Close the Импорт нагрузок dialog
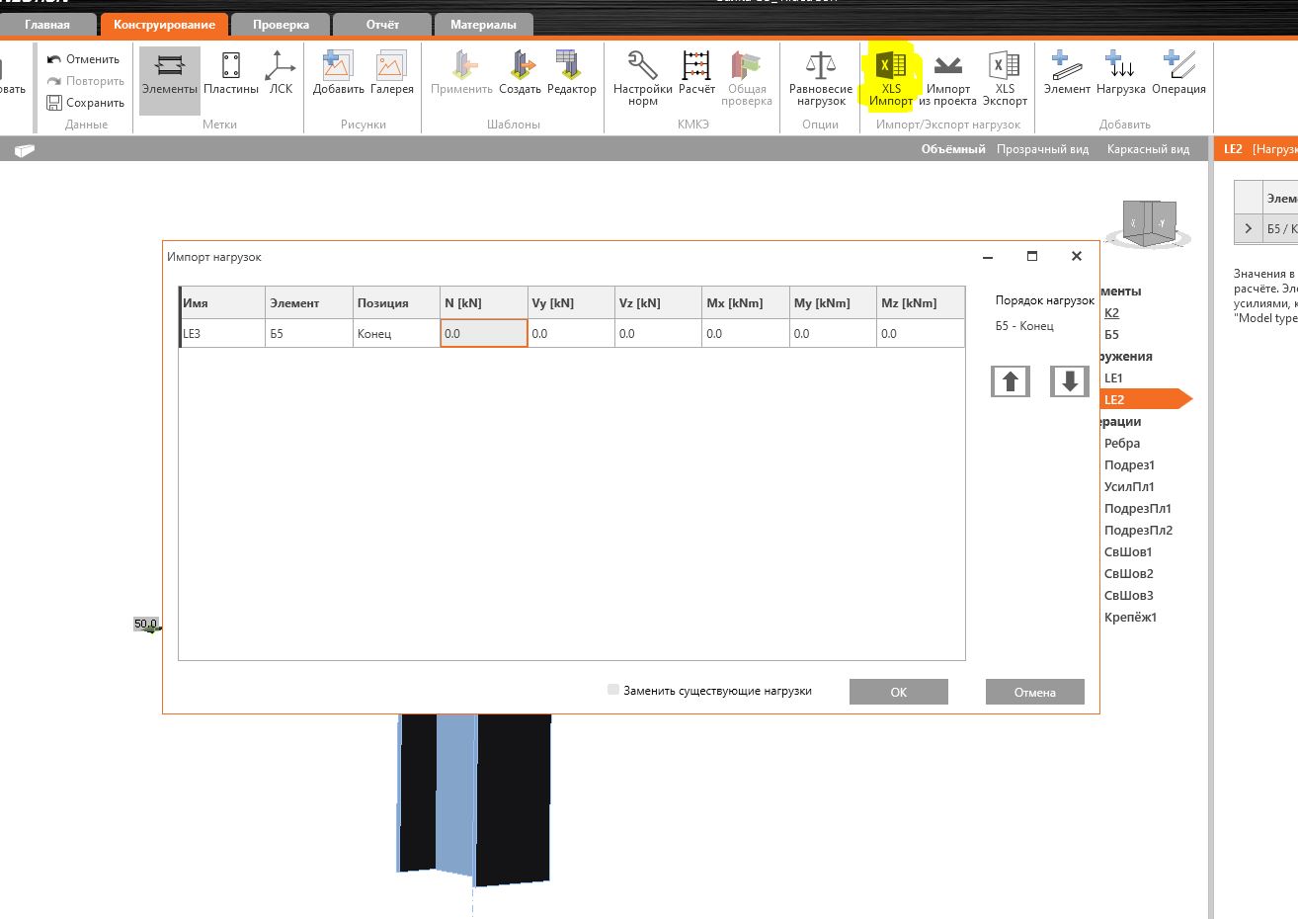 click(1077, 256)
